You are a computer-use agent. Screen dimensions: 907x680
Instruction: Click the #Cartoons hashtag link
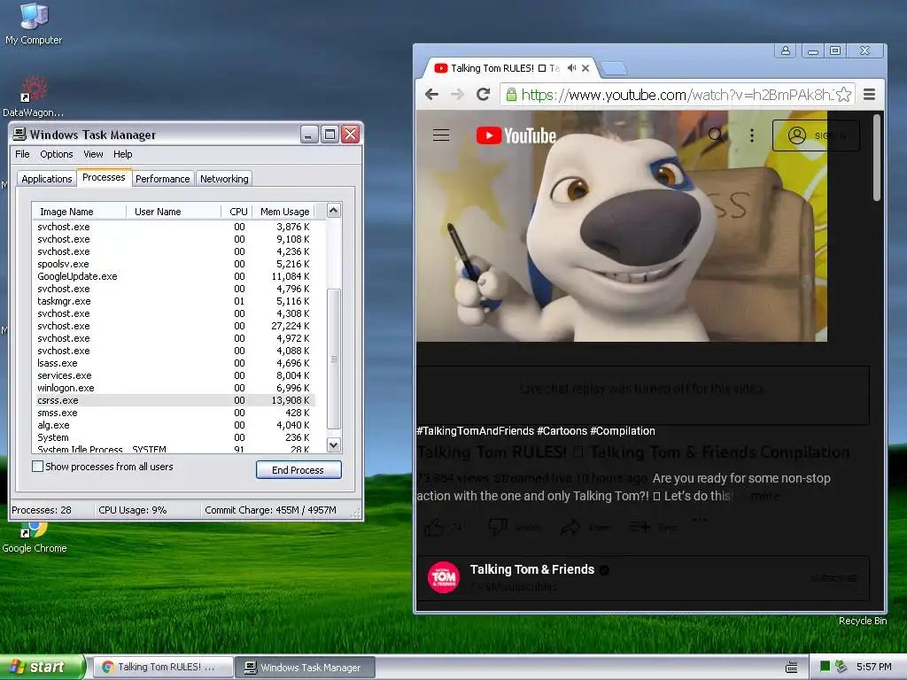pyautogui.click(x=562, y=431)
